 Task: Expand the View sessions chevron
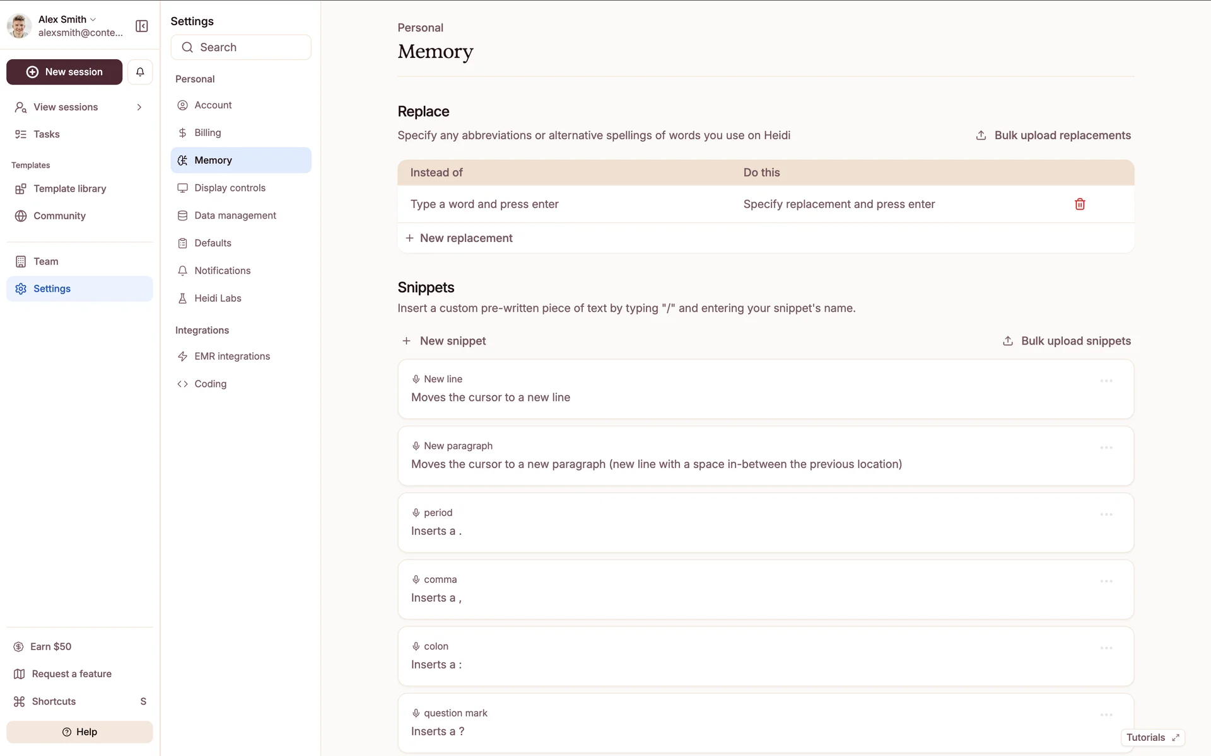click(x=139, y=107)
